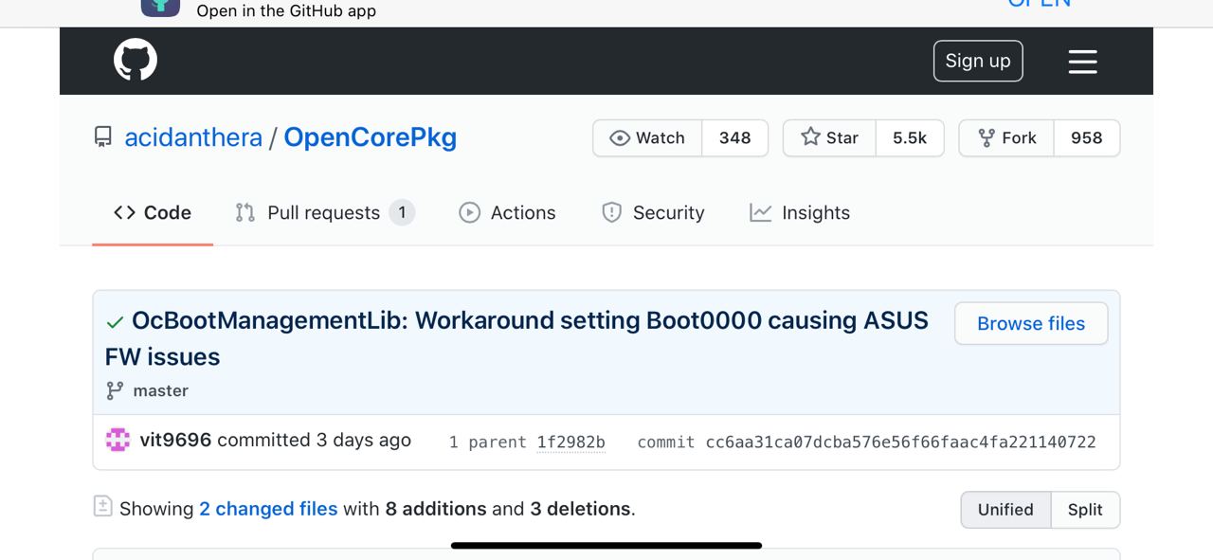Image resolution: width=1213 pixels, height=560 pixels.
Task: Click the branch icon next to master
Action: pos(115,390)
